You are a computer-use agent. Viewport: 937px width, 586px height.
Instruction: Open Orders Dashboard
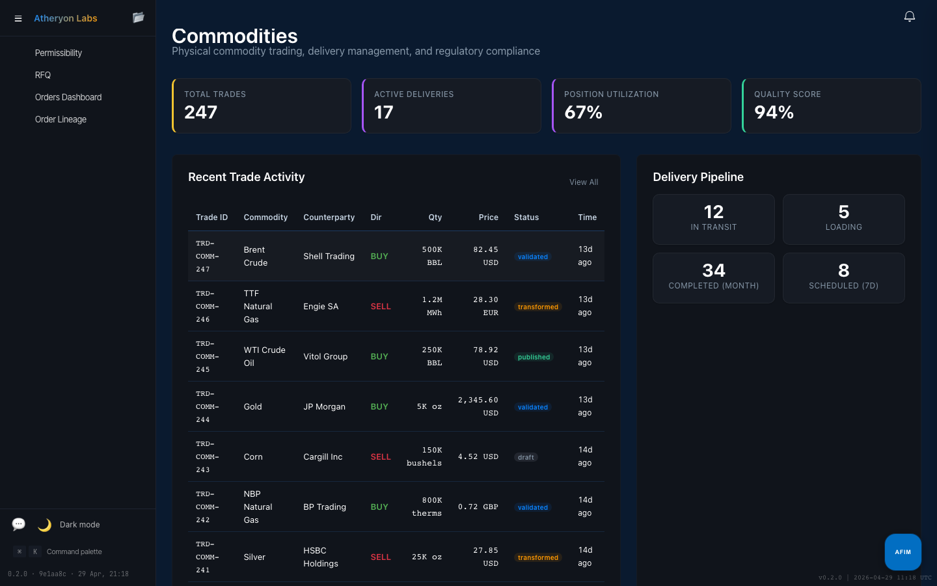tap(68, 97)
